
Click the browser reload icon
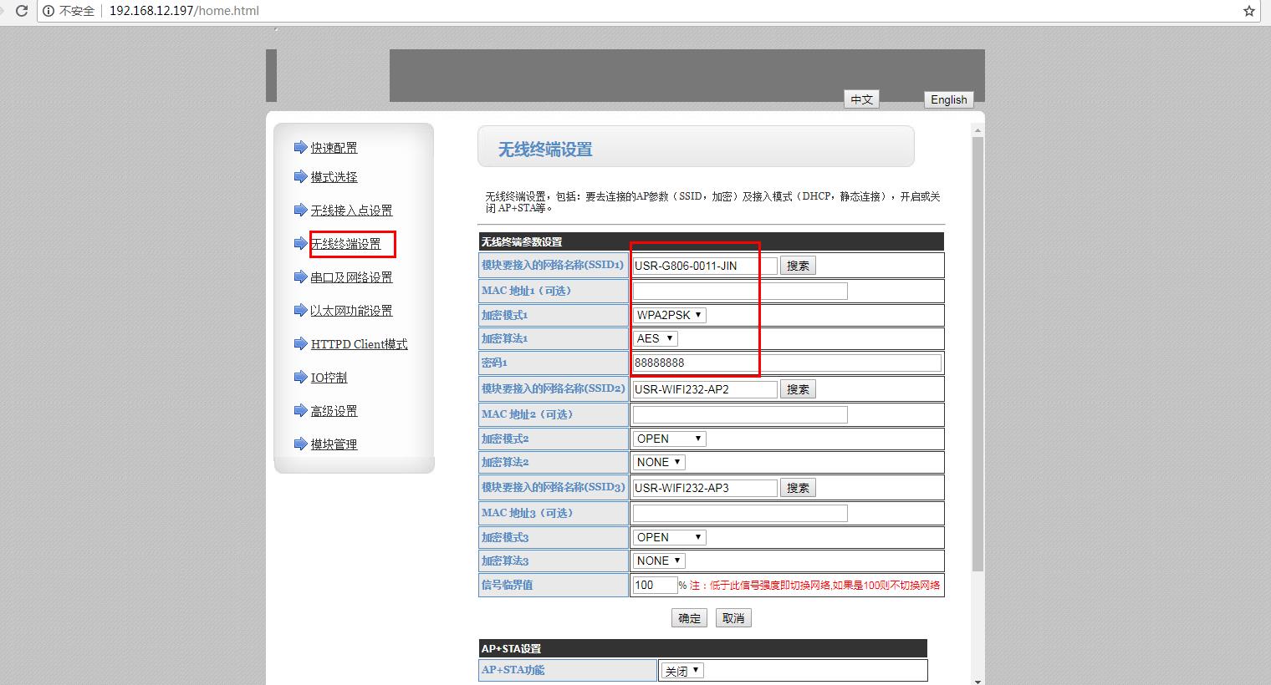tap(22, 11)
